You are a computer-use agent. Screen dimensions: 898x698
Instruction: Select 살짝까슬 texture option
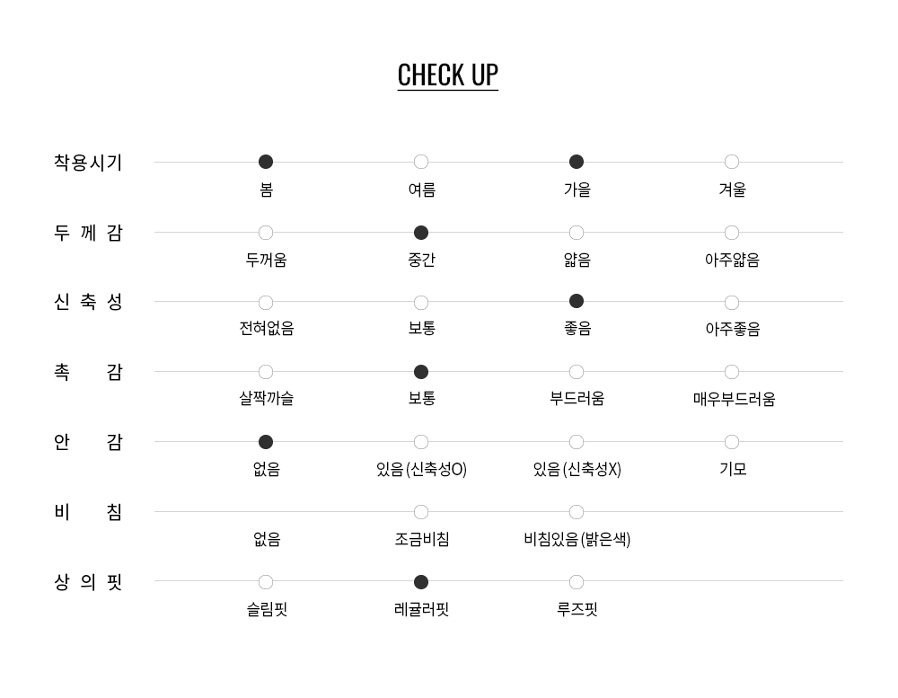pyautogui.click(x=266, y=372)
